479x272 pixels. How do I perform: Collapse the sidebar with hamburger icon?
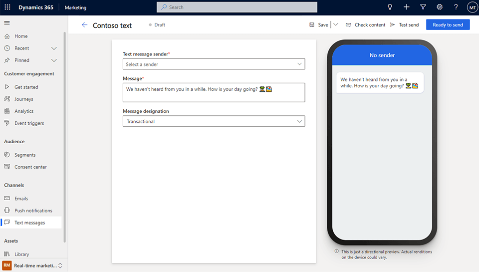pyautogui.click(x=7, y=23)
